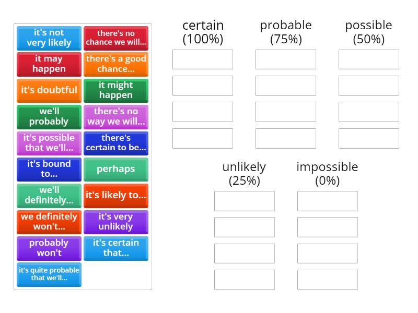
Task: Select the "it's quite probable that we'll..." tile
Action: click(x=49, y=275)
